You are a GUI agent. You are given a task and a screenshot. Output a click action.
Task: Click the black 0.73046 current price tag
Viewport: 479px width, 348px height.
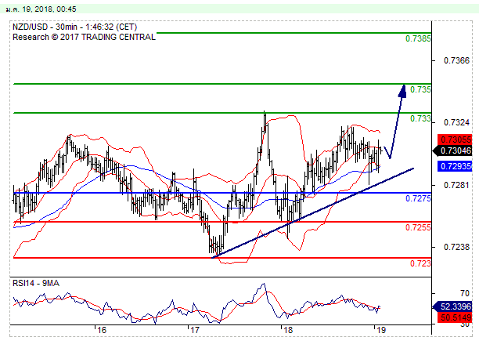click(452, 150)
